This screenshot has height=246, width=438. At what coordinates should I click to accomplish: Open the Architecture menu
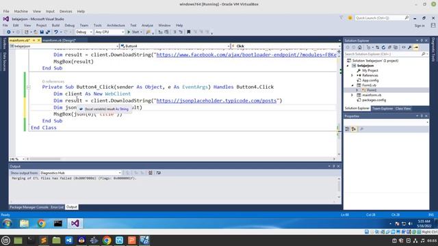point(116,25)
